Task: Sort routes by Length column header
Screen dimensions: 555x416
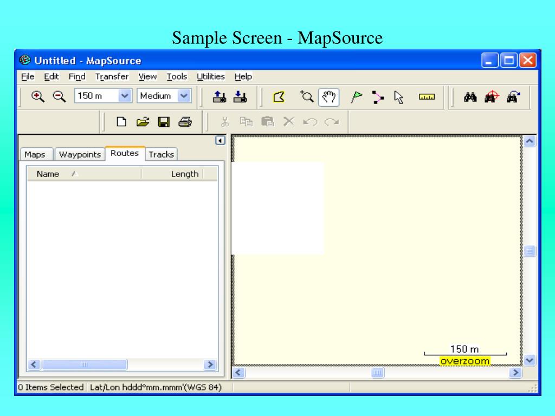Action: (x=172, y=174)
